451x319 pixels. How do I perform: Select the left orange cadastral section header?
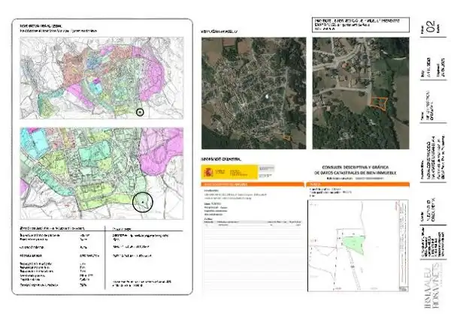pyautogui.click(x=253, y=185)
